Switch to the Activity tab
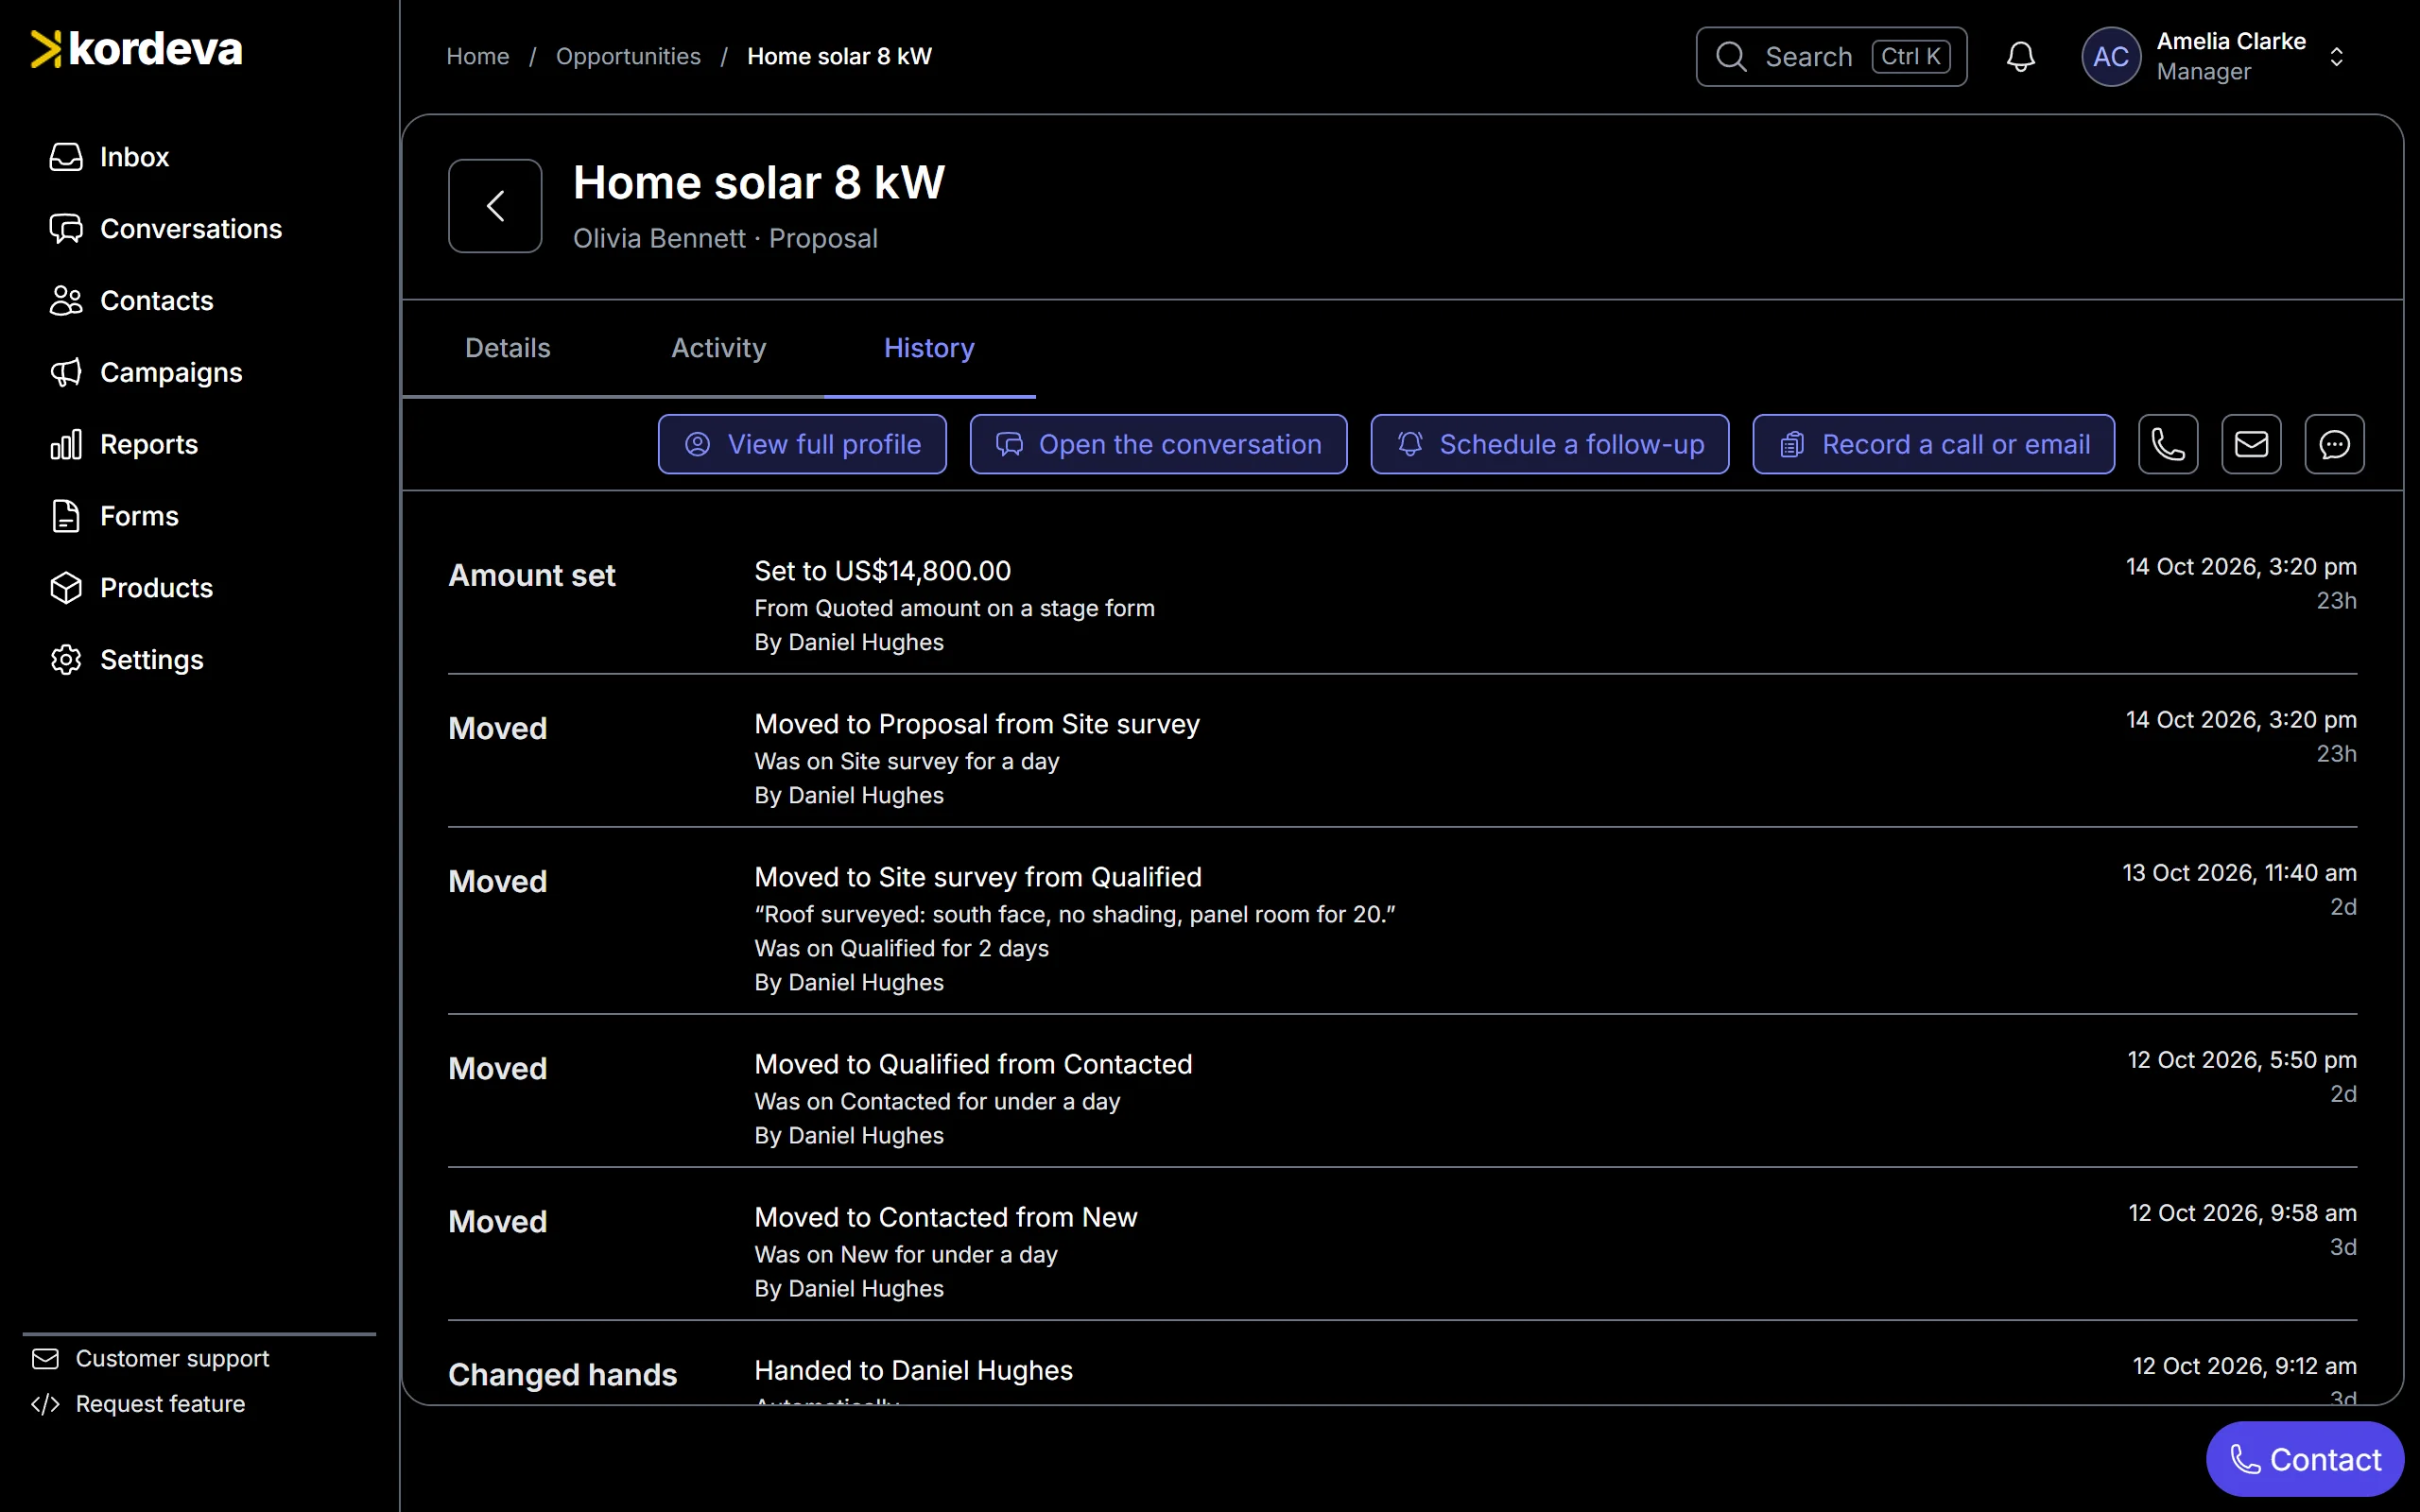 (718, 348)
